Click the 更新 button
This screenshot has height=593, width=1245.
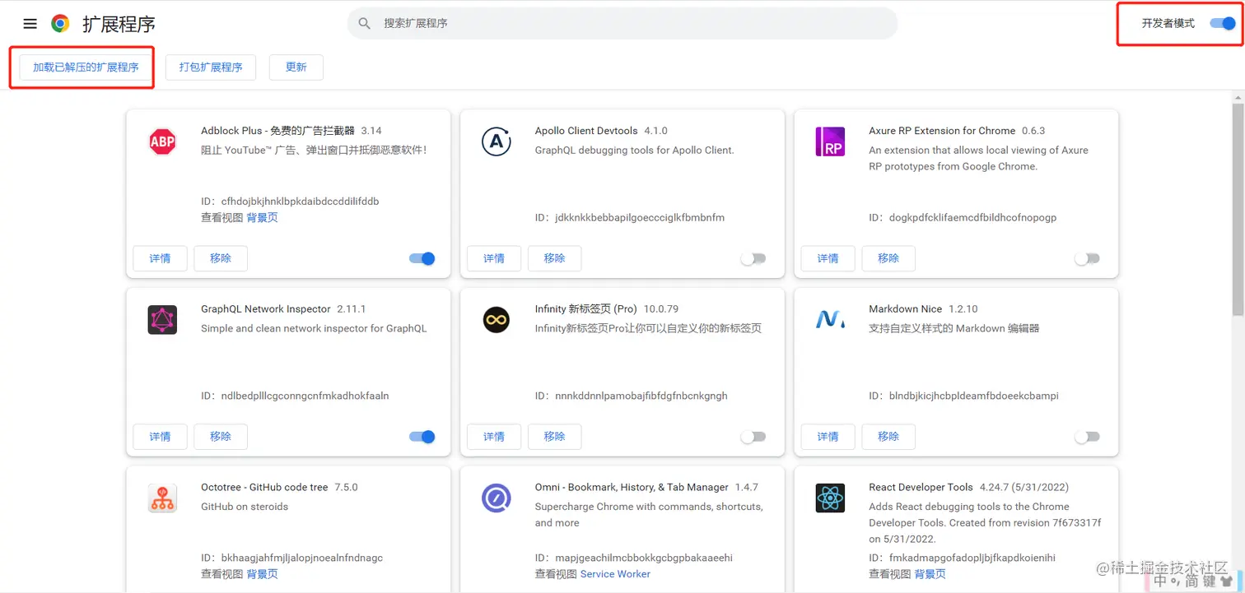pyautogui.click(x=296, y=67)
